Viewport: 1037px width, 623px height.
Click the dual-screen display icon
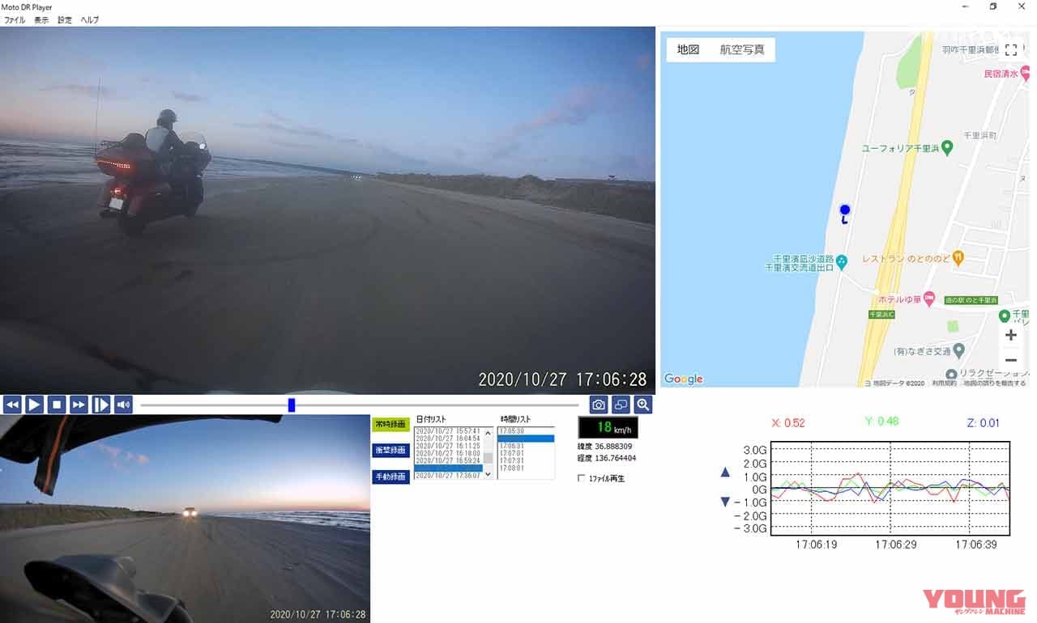621,405
